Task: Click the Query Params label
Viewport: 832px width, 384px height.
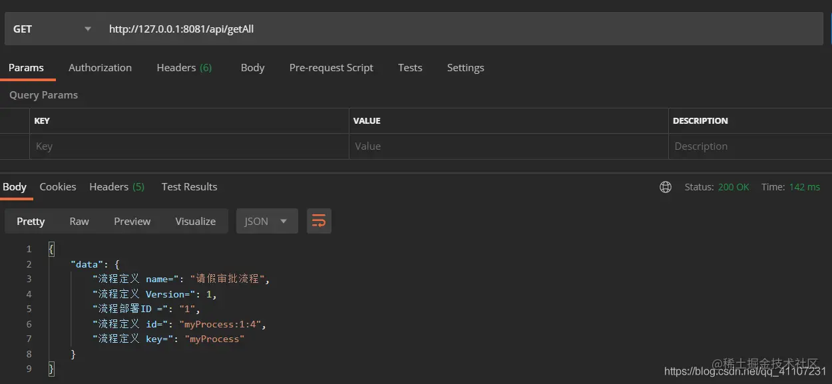Action: [x=43, y=95]
